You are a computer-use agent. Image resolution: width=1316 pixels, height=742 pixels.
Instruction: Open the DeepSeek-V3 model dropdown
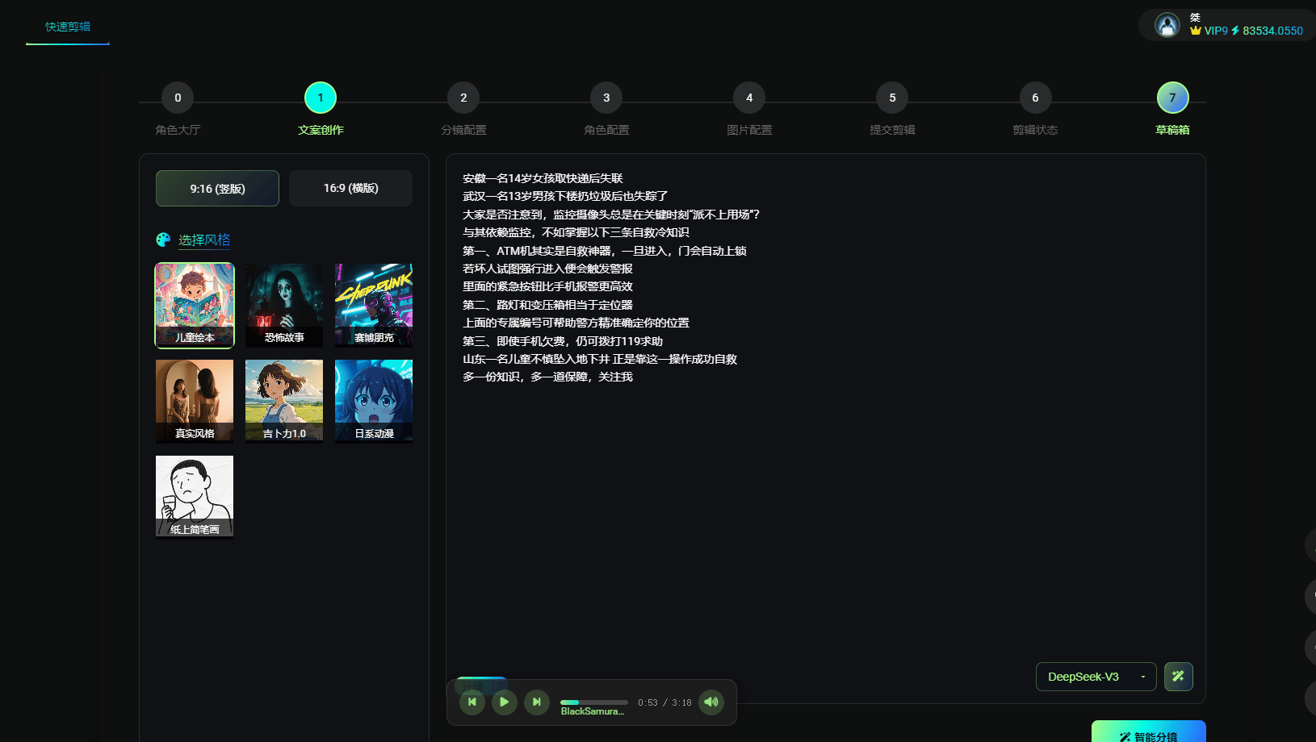coord(1096,677)
